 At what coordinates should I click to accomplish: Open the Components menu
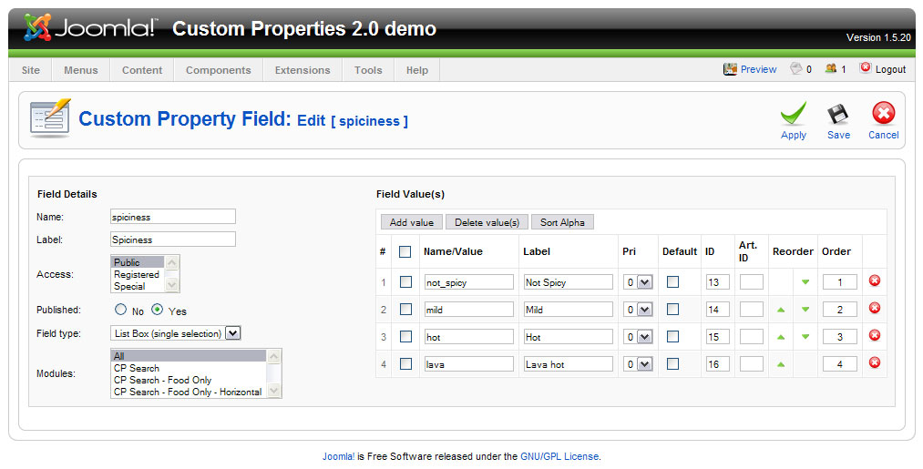[x=218, y=70]
